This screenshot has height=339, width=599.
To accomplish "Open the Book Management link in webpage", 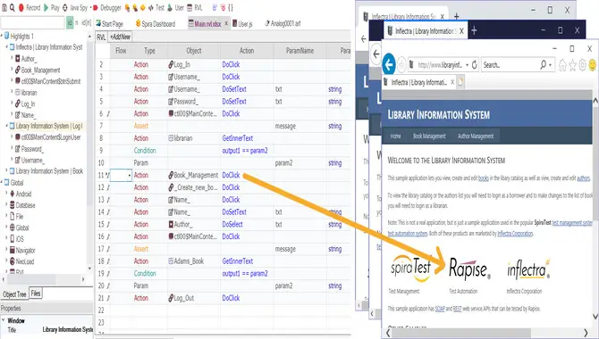I will tap(429, 136).
